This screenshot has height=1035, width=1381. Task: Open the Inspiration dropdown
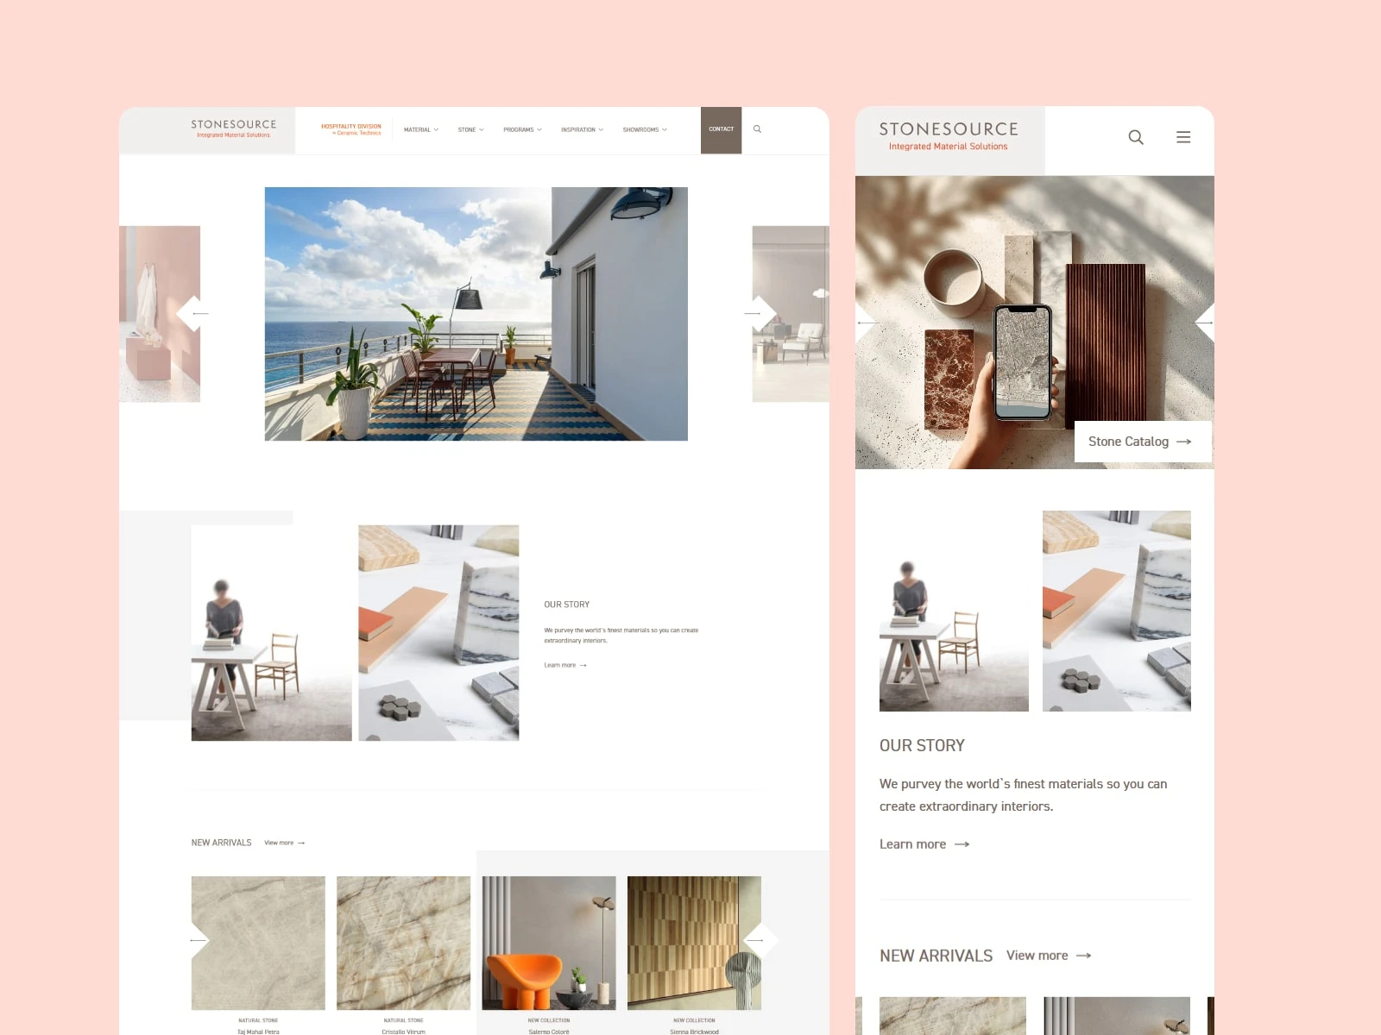point(582,130)
